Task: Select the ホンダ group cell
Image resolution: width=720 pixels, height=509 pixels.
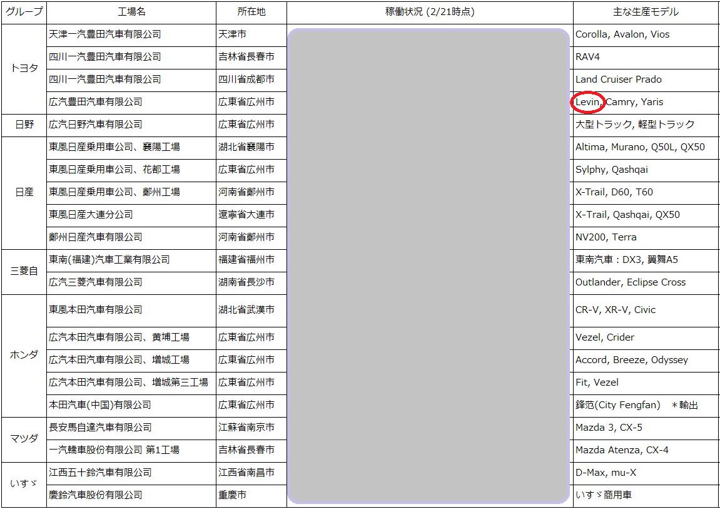Action: (x=24, y=356)
